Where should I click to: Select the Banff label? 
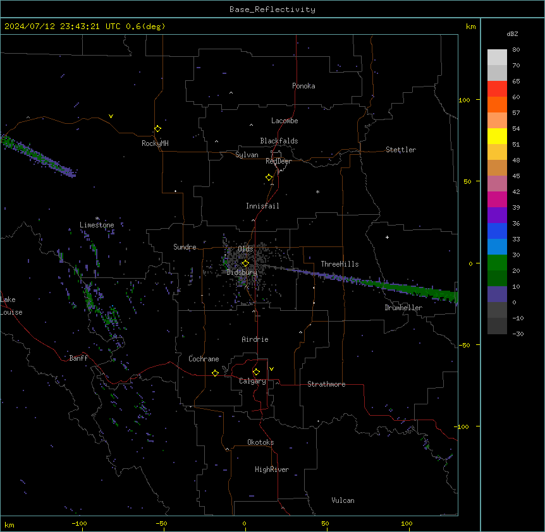78,358
